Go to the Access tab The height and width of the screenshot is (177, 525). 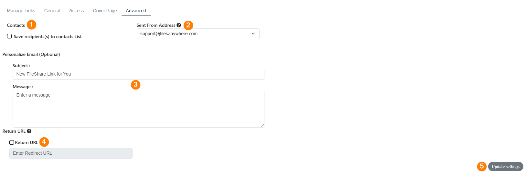[76, 11]
